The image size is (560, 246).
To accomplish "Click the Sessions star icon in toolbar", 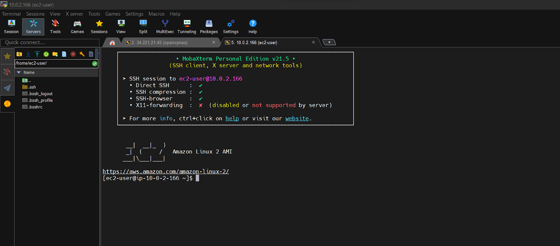I will [99, 27].
